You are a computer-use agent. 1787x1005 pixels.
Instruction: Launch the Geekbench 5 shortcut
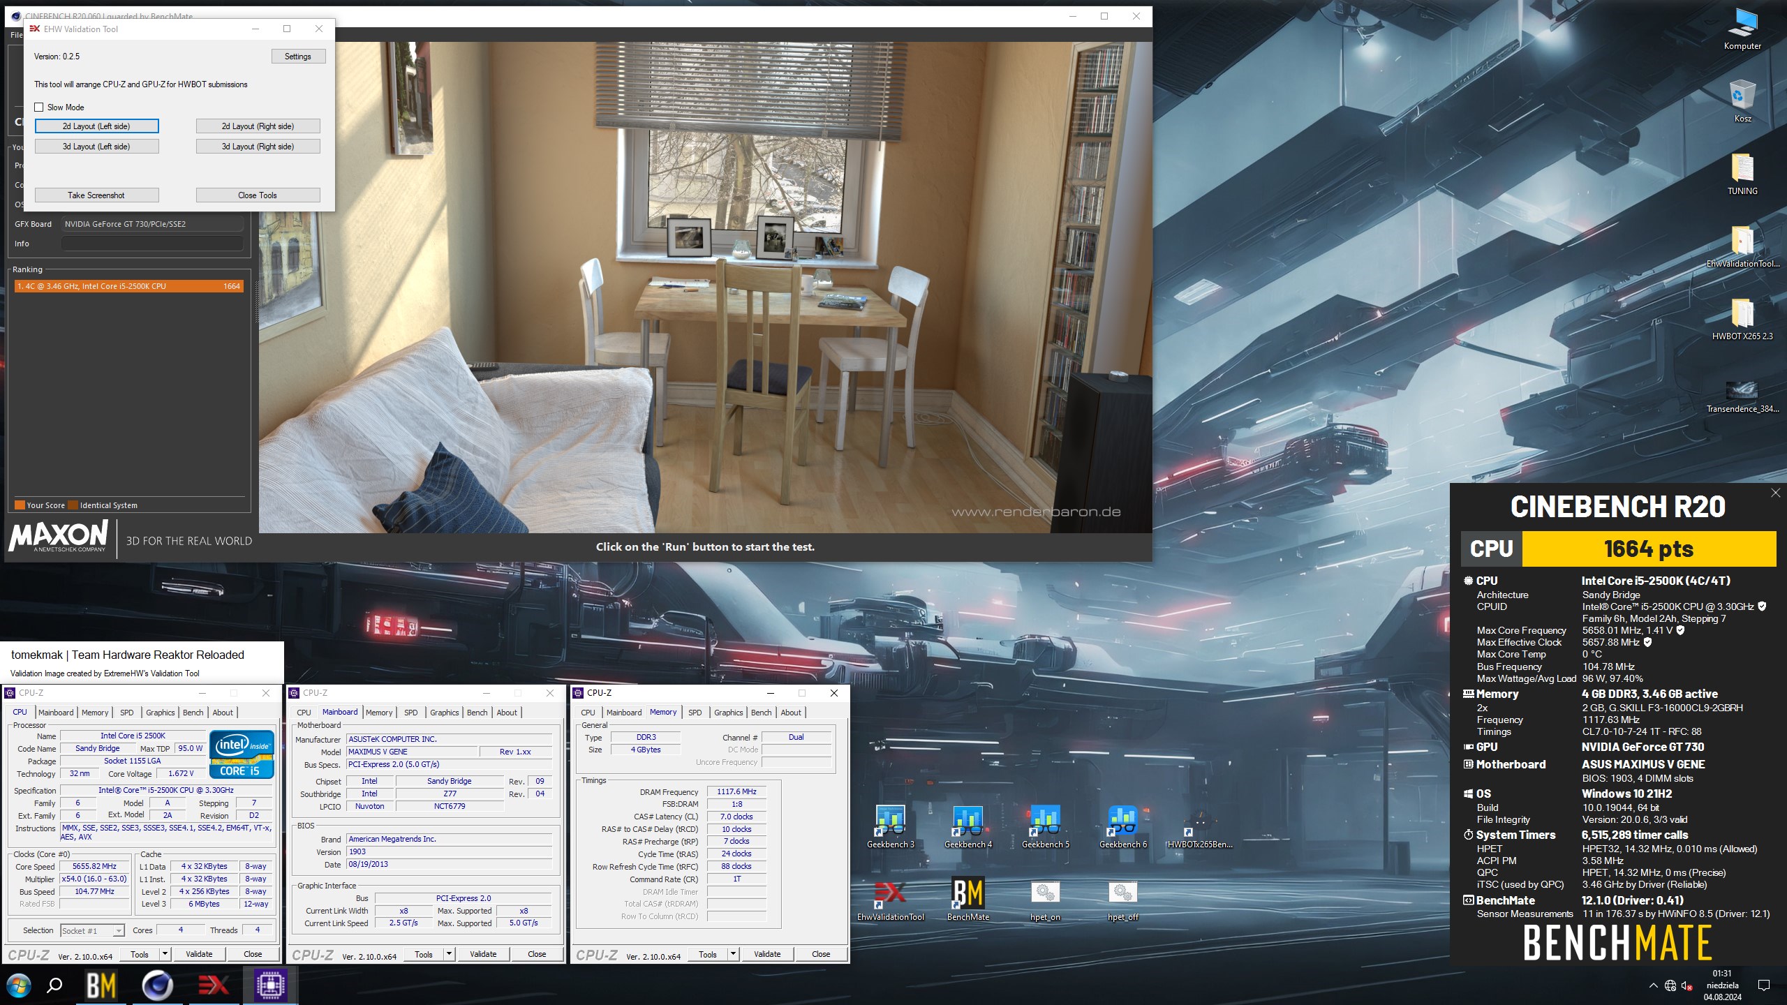[1046, 827]
